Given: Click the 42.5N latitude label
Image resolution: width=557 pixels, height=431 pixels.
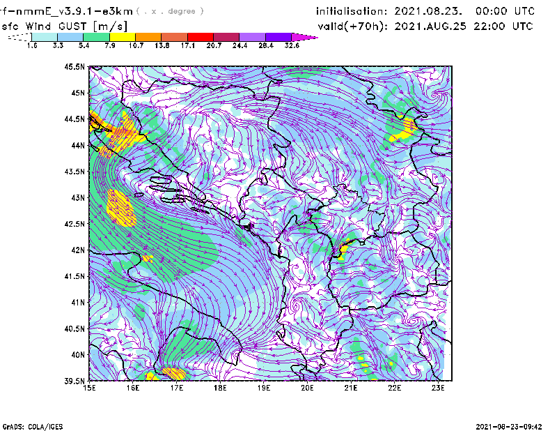Looking at the screenshot, I should coord(74,224).
